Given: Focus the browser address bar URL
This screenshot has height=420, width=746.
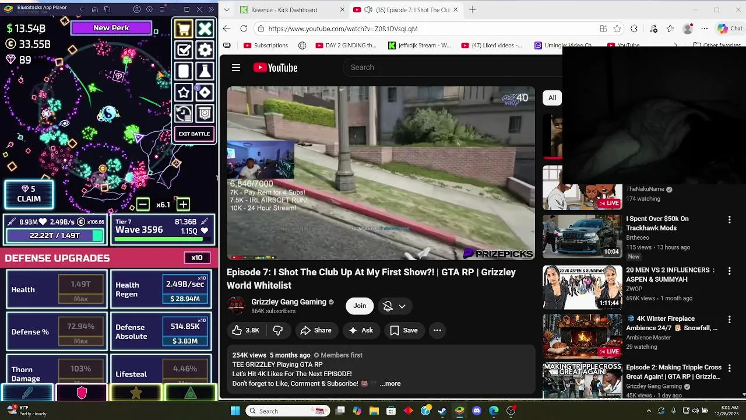Looking at the screenshot, I should 343,29.
